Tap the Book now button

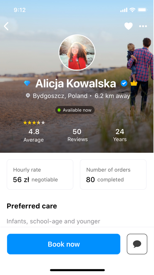click(64, 244)
